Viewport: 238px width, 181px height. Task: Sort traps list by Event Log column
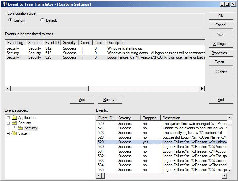coord(16,43)
